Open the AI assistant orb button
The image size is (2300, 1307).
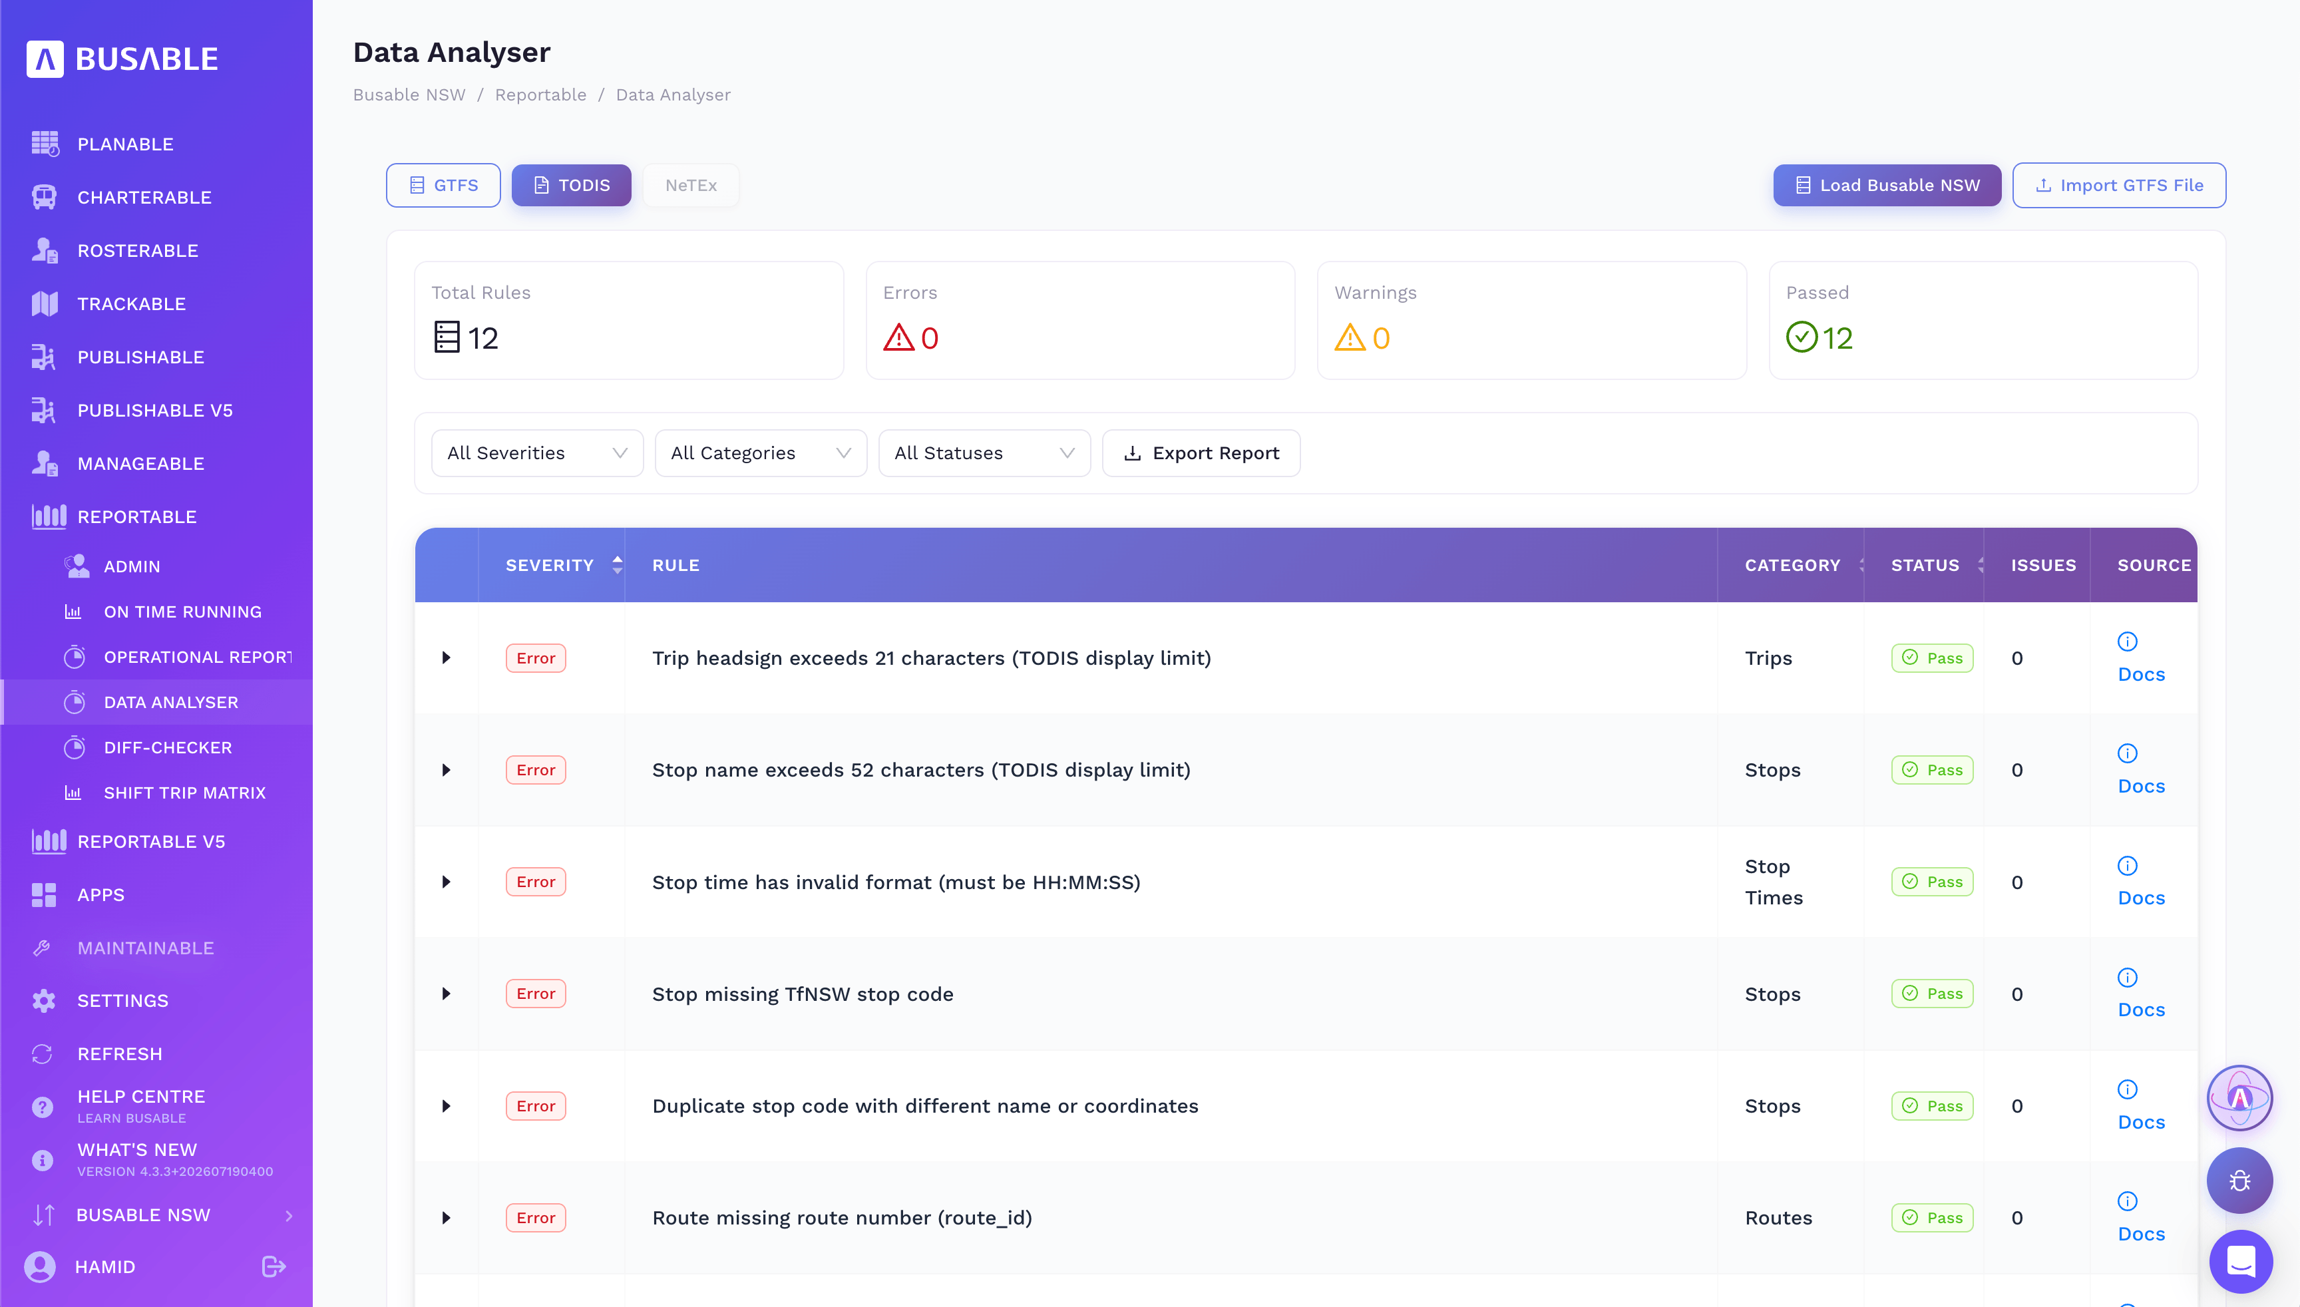(x=2240, y=1098)
